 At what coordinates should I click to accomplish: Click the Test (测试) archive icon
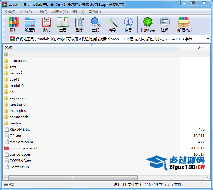coord(46,22)
